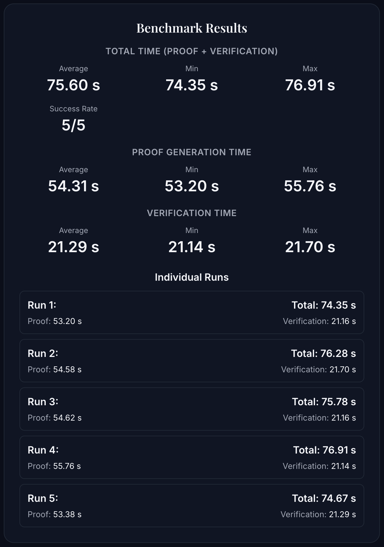Select the 53.20 s proof min value

click(192, 186)
